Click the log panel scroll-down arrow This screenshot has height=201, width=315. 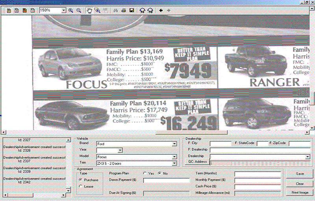click(x=68, y=190)
